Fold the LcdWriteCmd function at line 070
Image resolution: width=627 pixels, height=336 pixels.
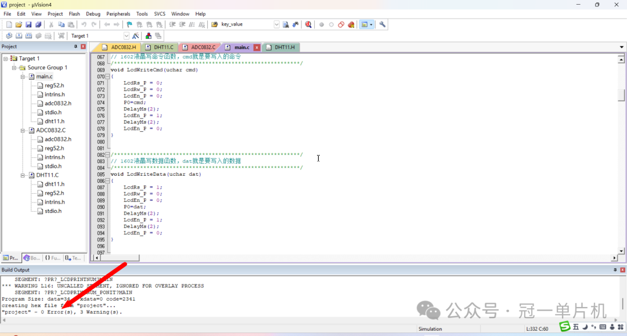(107, 76)
